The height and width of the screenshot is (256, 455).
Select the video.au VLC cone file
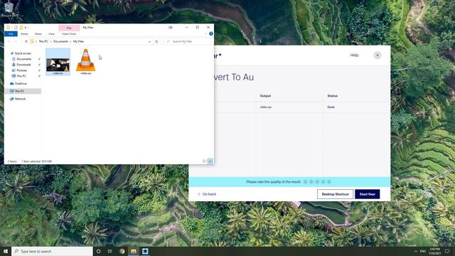click(x=85, y=62)
